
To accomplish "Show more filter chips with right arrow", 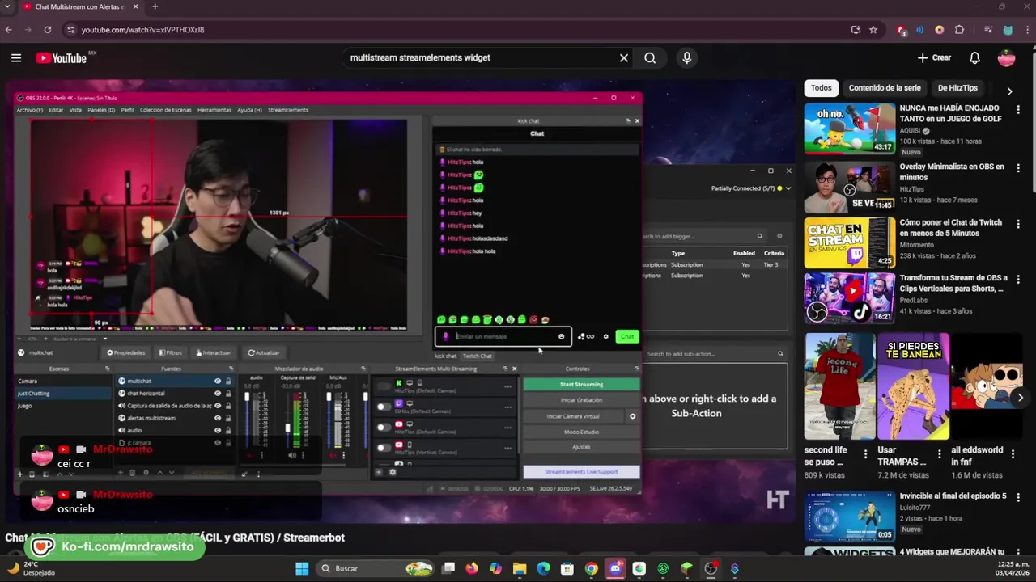I will (x=1009, y=91).
